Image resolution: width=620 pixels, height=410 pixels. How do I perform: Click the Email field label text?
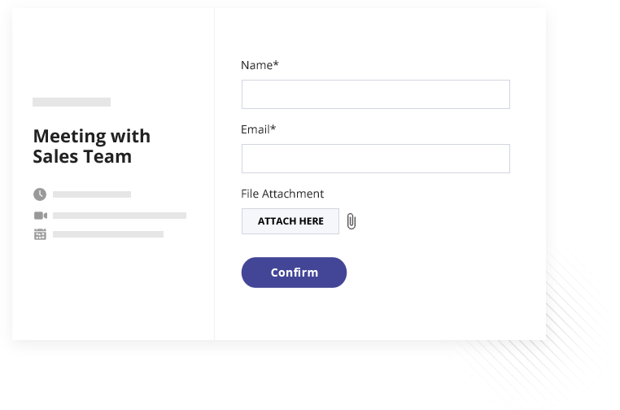255,129
